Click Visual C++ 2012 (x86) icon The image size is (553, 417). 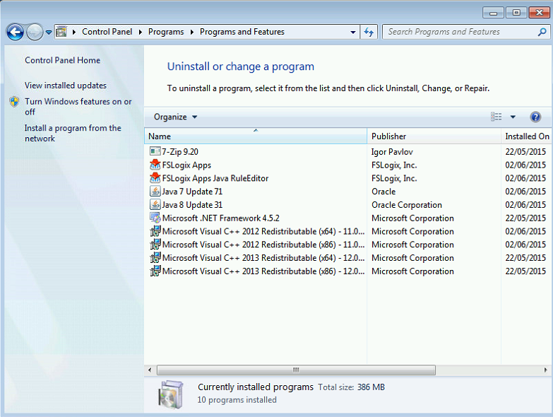(155, 245)
